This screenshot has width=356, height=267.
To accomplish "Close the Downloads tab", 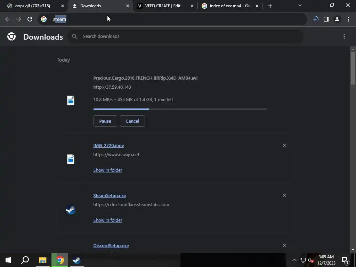I will (128, 6).
